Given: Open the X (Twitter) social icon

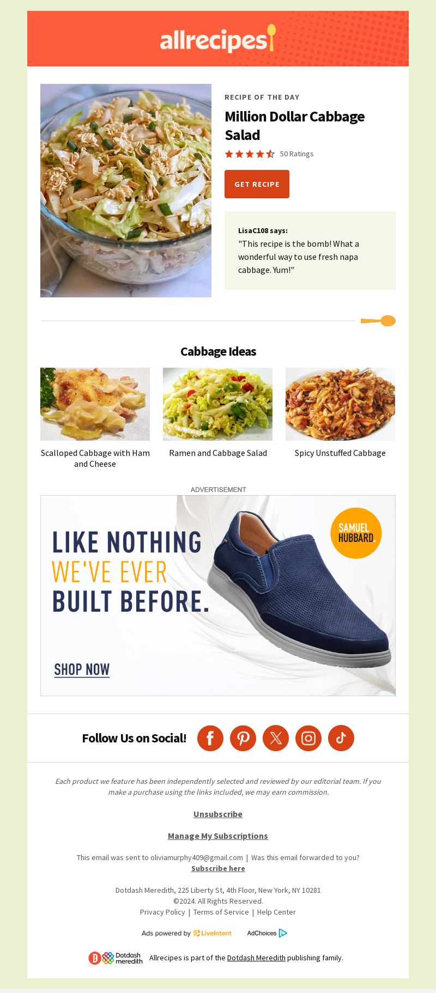Looking at the screenshot, I should pos(276,738).
